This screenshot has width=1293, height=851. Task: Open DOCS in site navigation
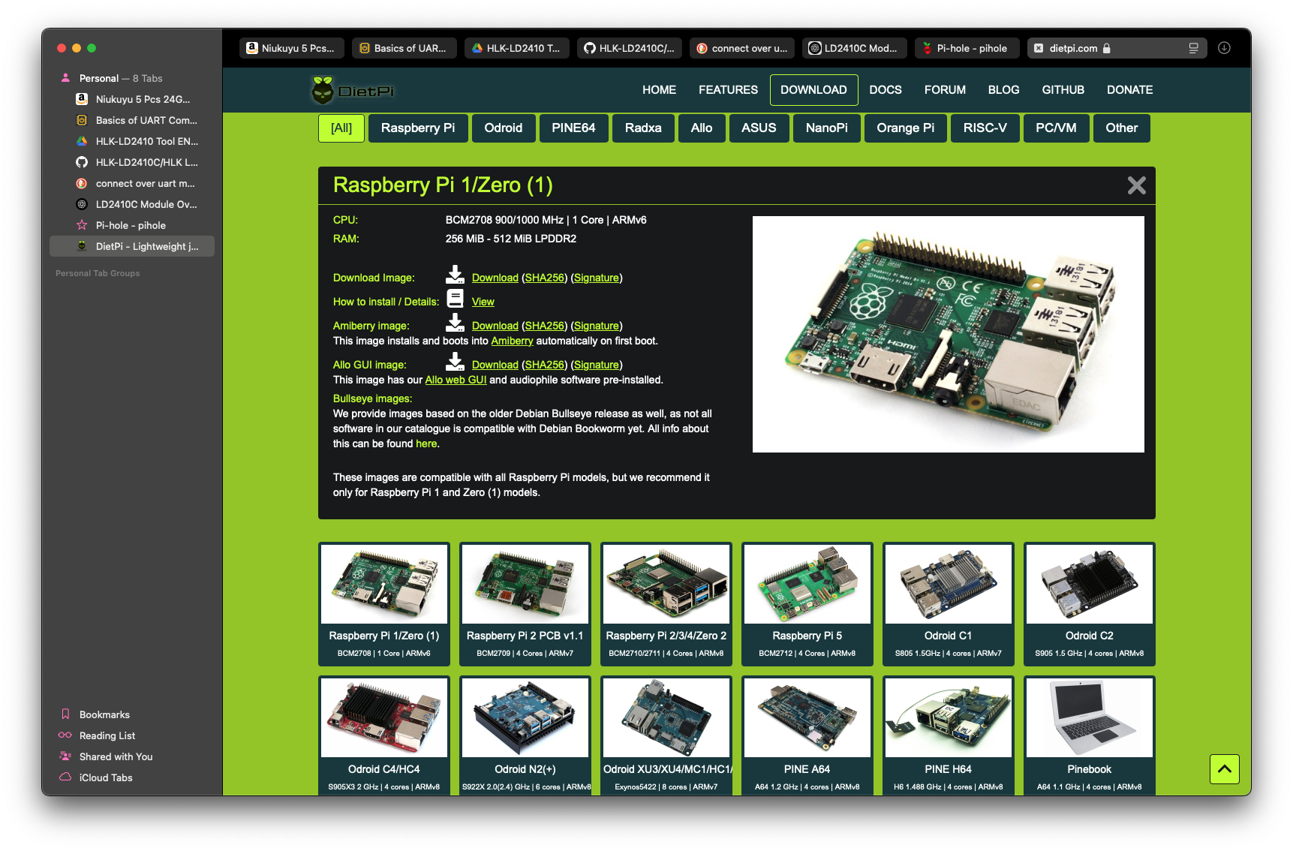(886, 90)
